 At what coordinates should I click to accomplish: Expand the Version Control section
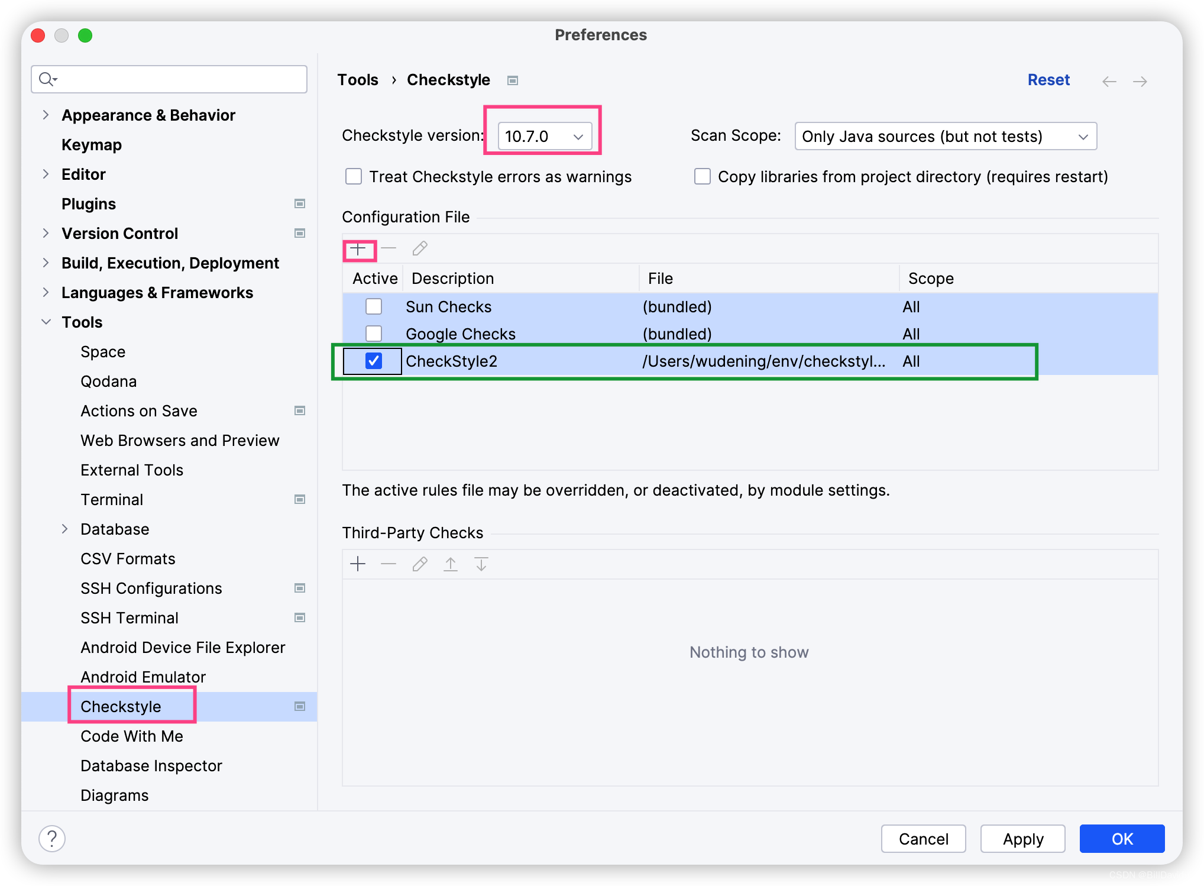click(x=46, y=234)
